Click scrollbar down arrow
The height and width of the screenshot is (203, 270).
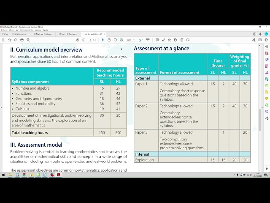(x=260, y=170)
